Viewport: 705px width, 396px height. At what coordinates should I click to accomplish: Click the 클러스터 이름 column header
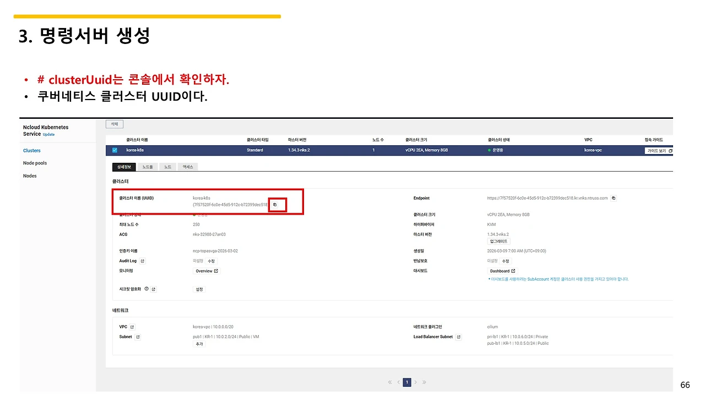click(x=137, y=140)
